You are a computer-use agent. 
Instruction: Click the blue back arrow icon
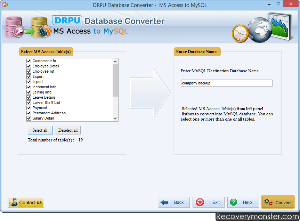tap(164, 202)
